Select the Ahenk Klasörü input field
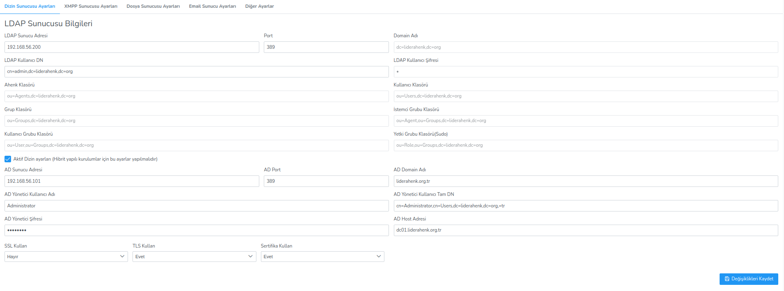The width and height of the screenshot is (784, 291). point(196,96)
